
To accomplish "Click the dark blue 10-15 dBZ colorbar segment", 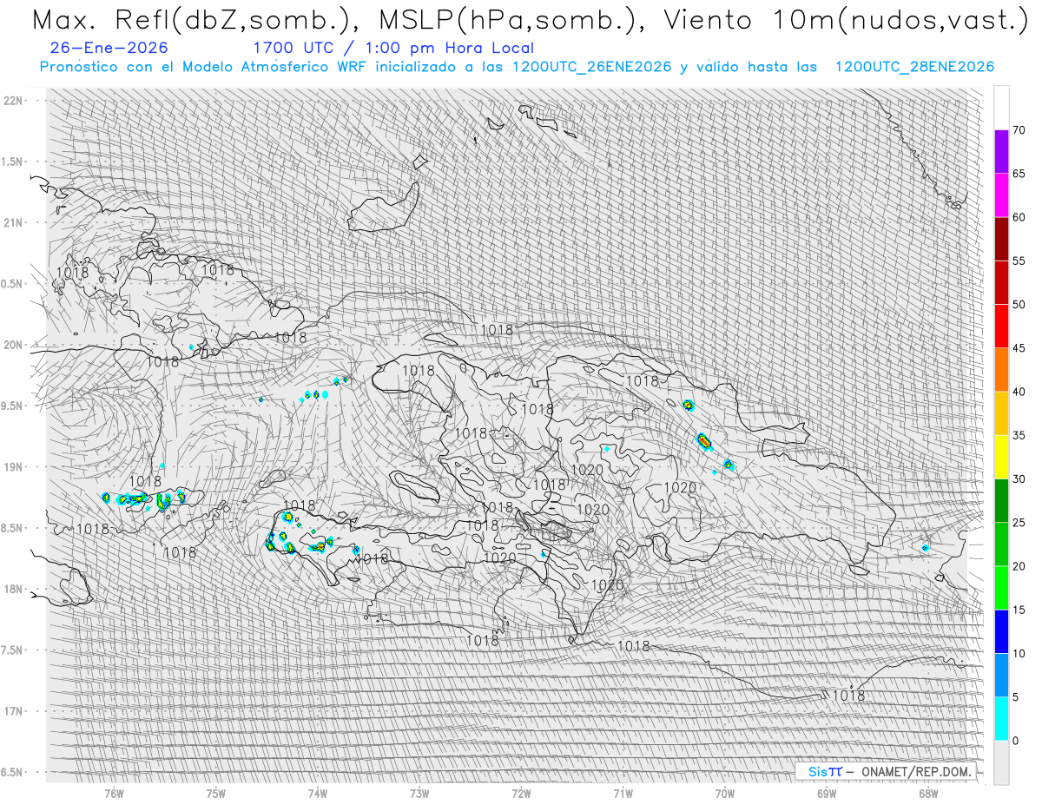I will [1001, 631].
